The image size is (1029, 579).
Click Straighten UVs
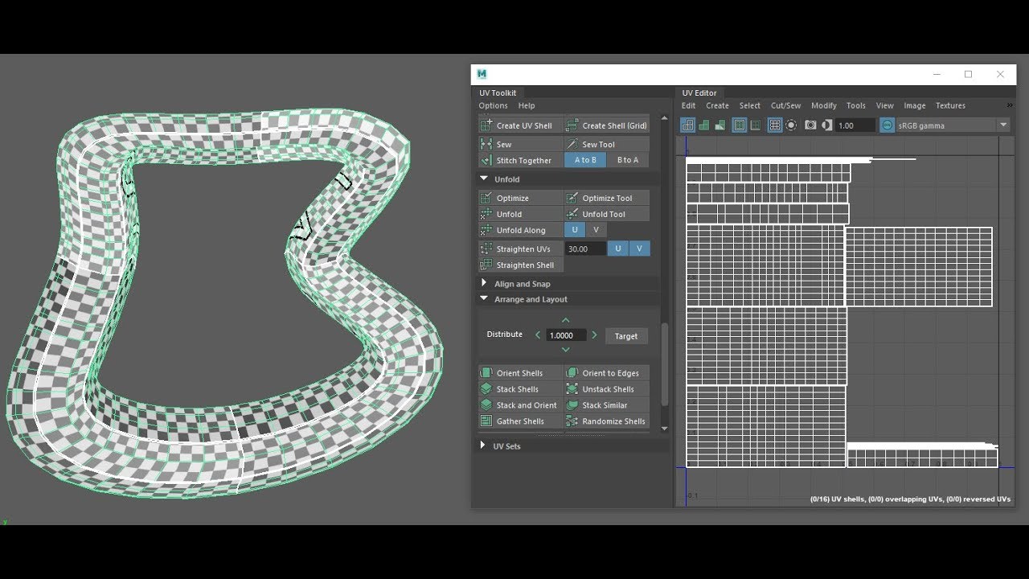pyautogui.click(x=521, y=248)
